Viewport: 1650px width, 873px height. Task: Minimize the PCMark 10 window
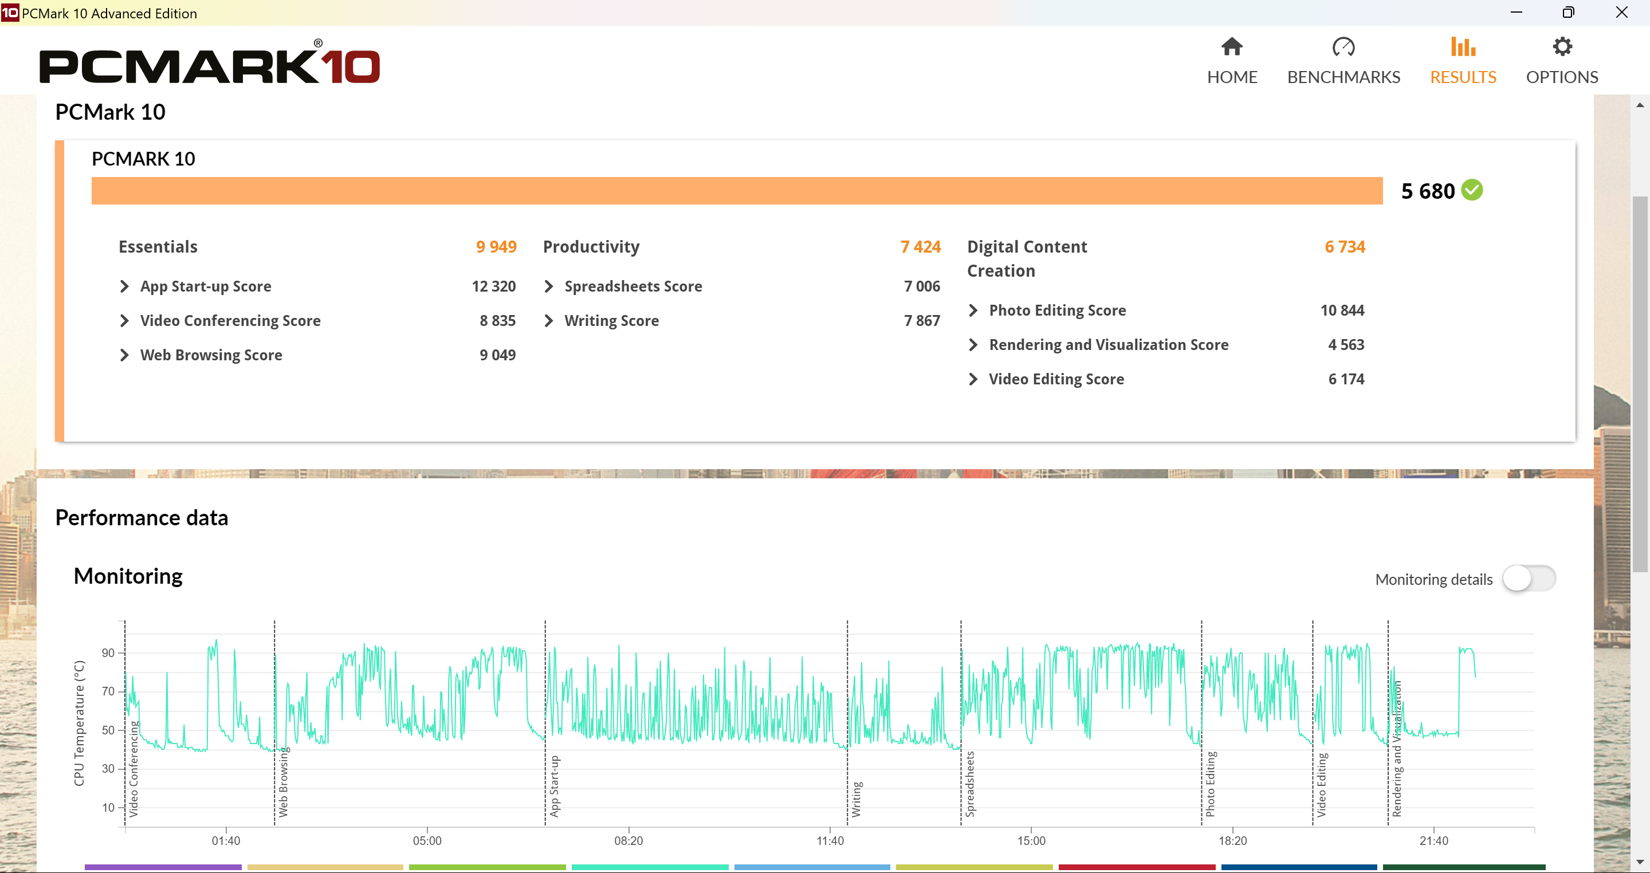coord(1516,12)
